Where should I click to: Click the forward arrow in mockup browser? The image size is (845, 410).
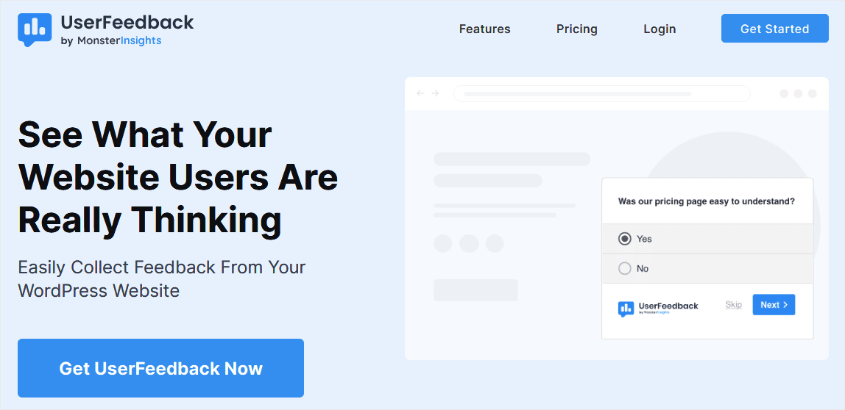click(435, 93)
